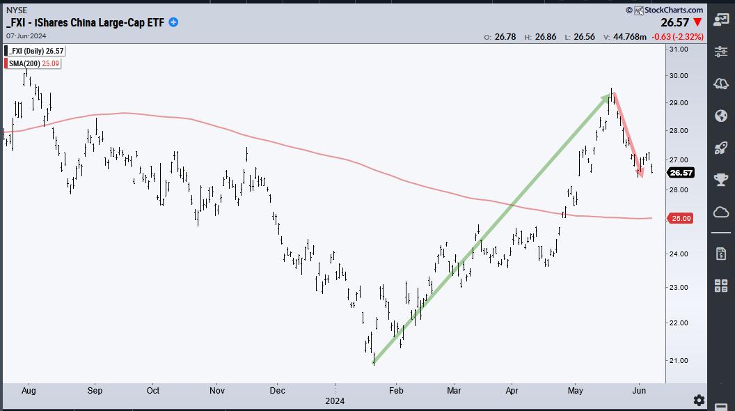Click the binoculars icon in the sidebar

tap(721, 84)
